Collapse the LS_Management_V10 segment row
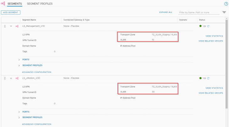The image size is (229, 127). tap(11, 26)
